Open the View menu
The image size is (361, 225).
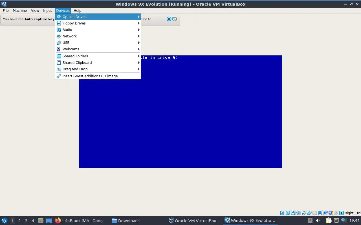(35, 10)
